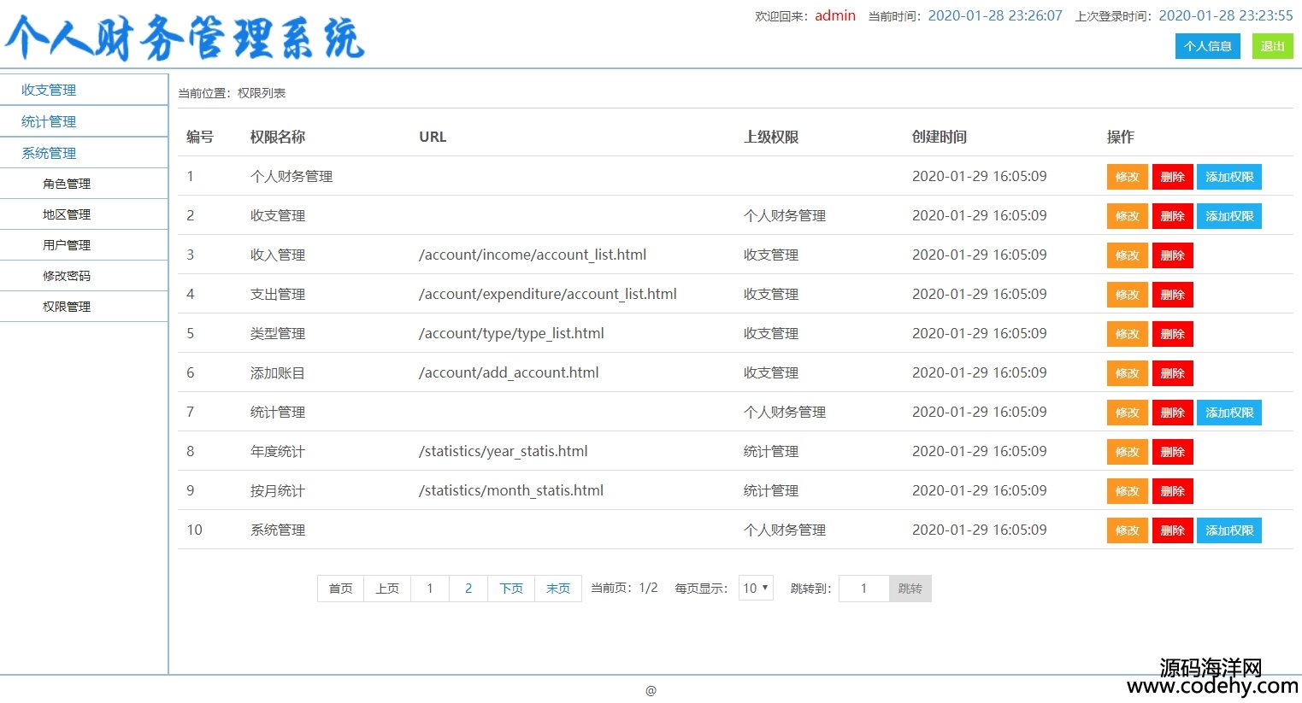1302x703 pixels.
Task: Click 修改 for the 个人财务管理 row
Action: click(x=1127, y=177)
